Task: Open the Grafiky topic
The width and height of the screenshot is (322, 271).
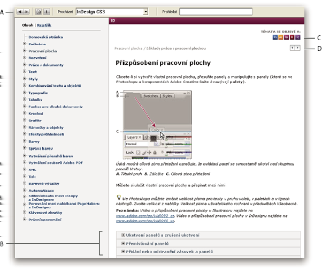Action: [35, 121]
